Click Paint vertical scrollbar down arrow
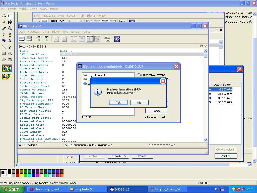The height and width of the screenshot is (193, 257). pyautogui.click(x=254, y=160)
